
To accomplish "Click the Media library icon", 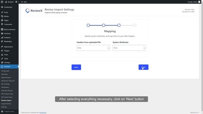I will [2, 16].
